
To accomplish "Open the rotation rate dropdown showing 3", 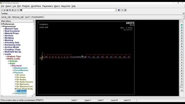I will point(182,87).
